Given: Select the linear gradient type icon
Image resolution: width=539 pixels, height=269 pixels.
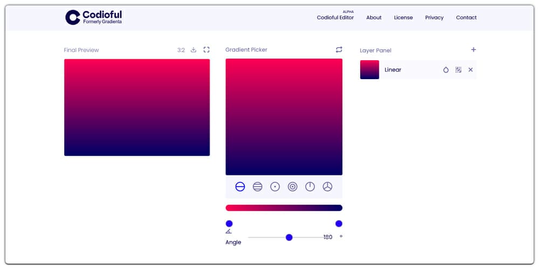Looking at the screenshot, I should 240,187.
